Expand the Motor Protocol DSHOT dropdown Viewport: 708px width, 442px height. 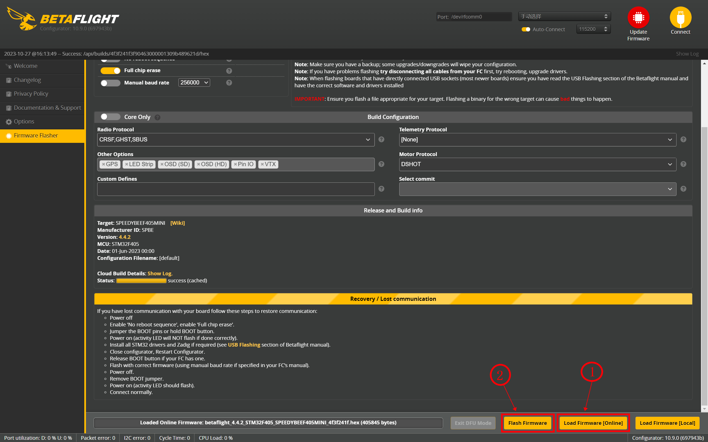click(537, 164)
